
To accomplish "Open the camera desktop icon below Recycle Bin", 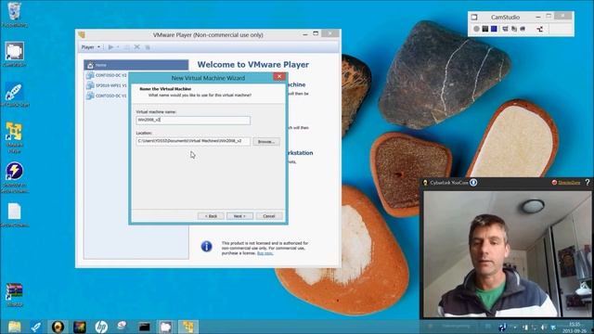I will pos(15,54).
